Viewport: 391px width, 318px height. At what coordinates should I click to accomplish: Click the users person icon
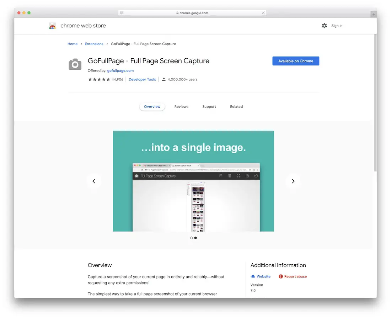click(164, 79)
